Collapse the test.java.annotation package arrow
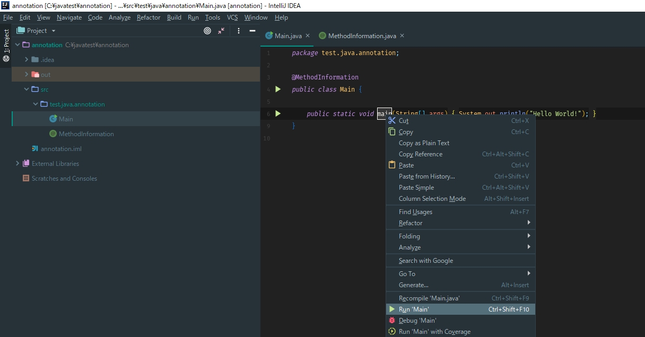This screenshot has width=645, height=337. (x=36, y=104)
